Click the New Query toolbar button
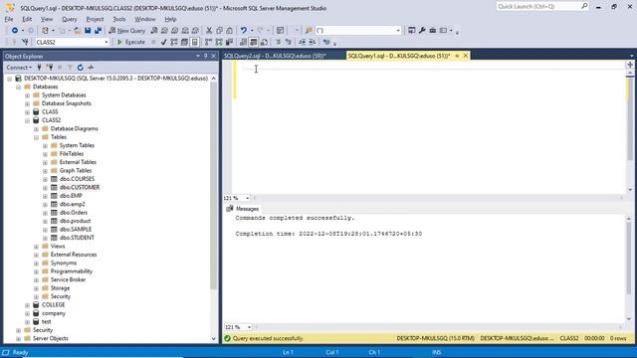The image size is (637, 358). click(x=127, y=31)
